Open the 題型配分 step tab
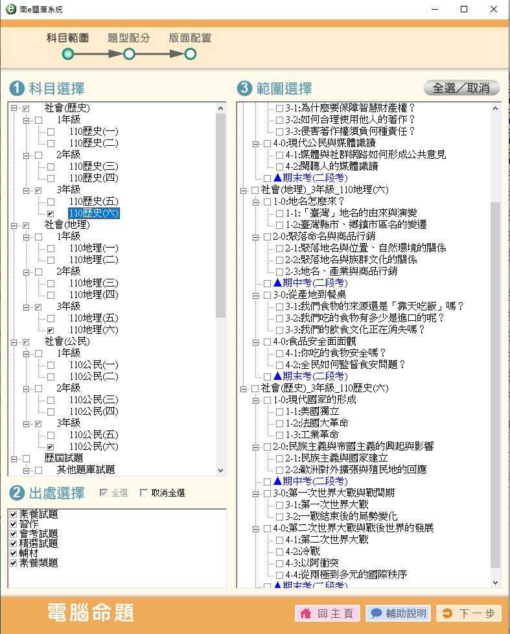This screenshot has height=634, width=510. tap(129, 38)
